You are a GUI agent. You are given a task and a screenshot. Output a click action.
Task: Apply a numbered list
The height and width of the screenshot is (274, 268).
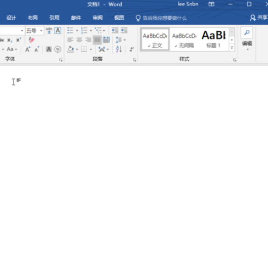(x=84, y=30)
